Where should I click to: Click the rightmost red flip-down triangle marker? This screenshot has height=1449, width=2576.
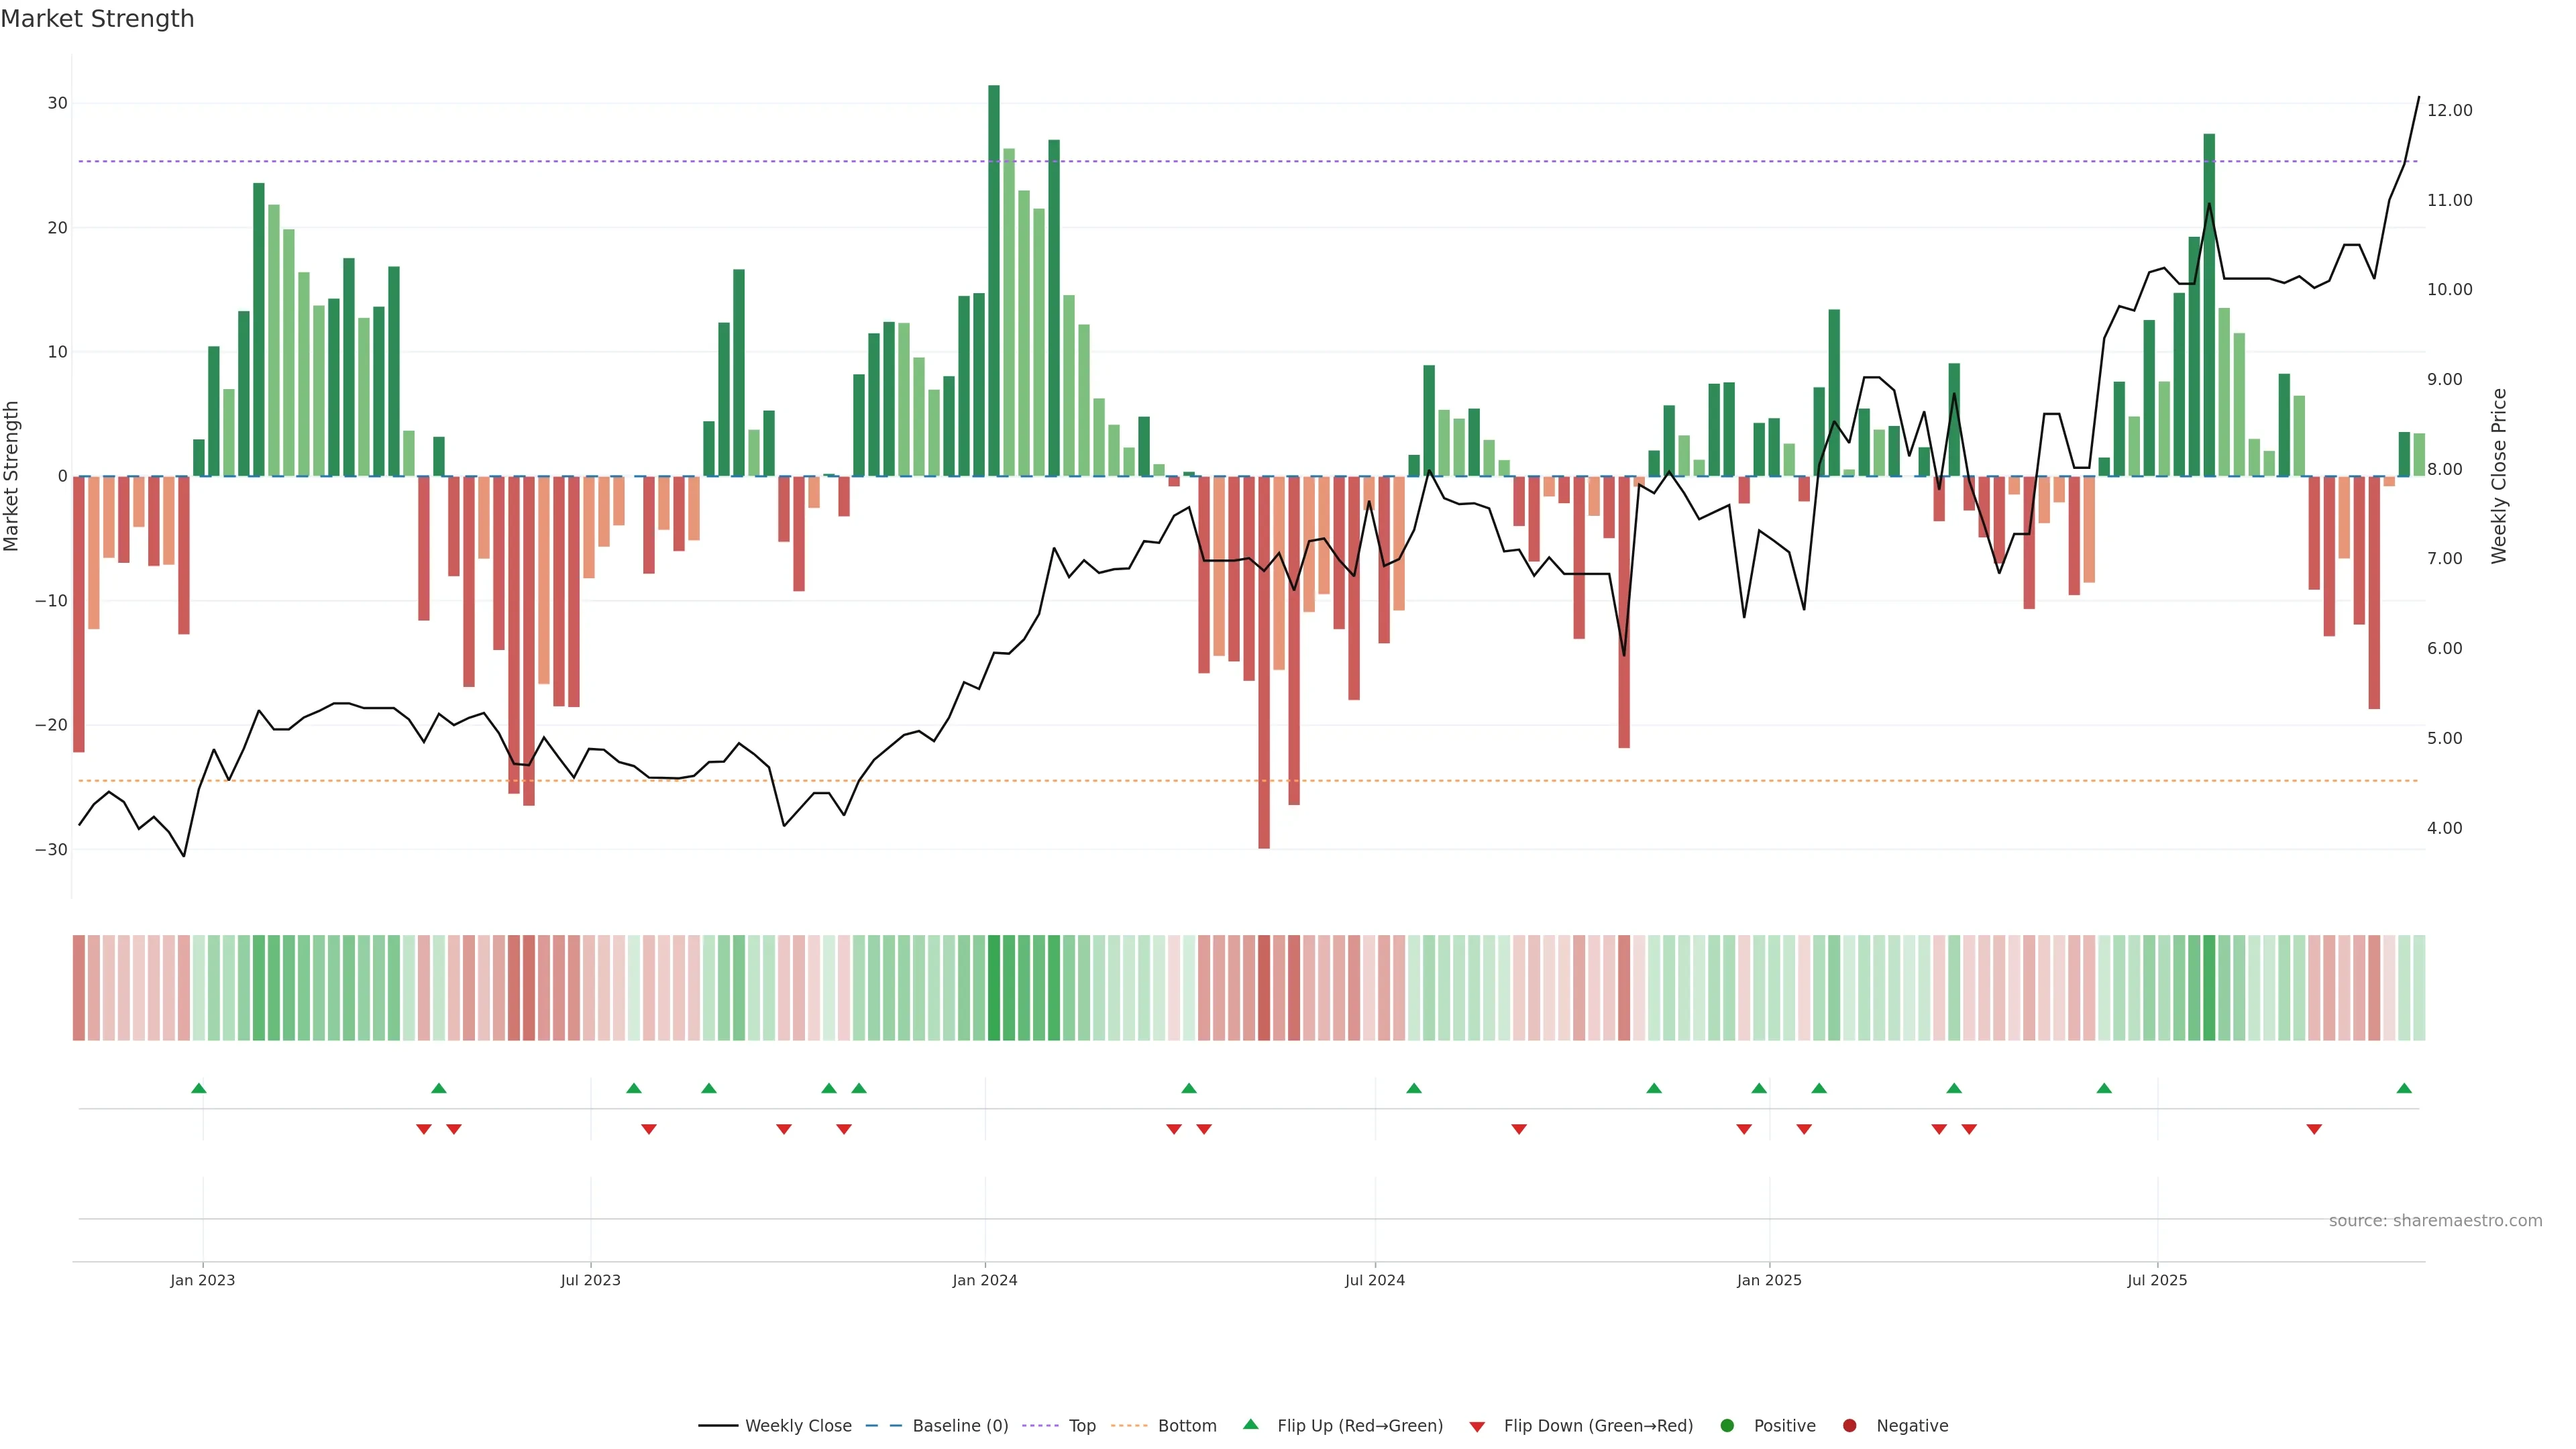(2314, 1129)
